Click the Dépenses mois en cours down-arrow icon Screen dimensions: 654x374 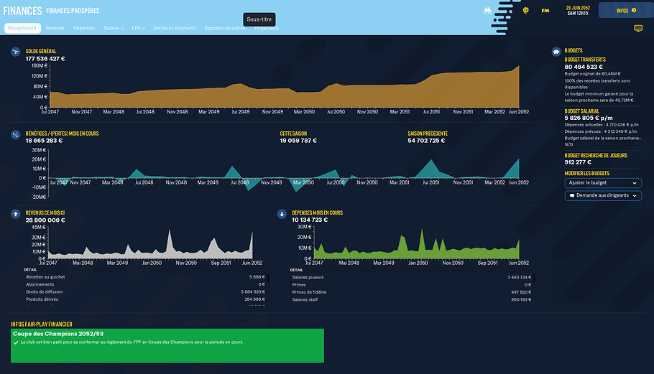click(282, 214)
